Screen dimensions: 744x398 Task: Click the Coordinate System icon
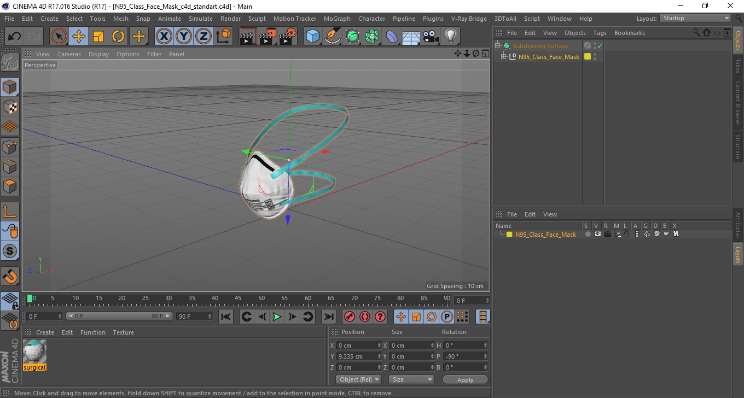point(223,37)
